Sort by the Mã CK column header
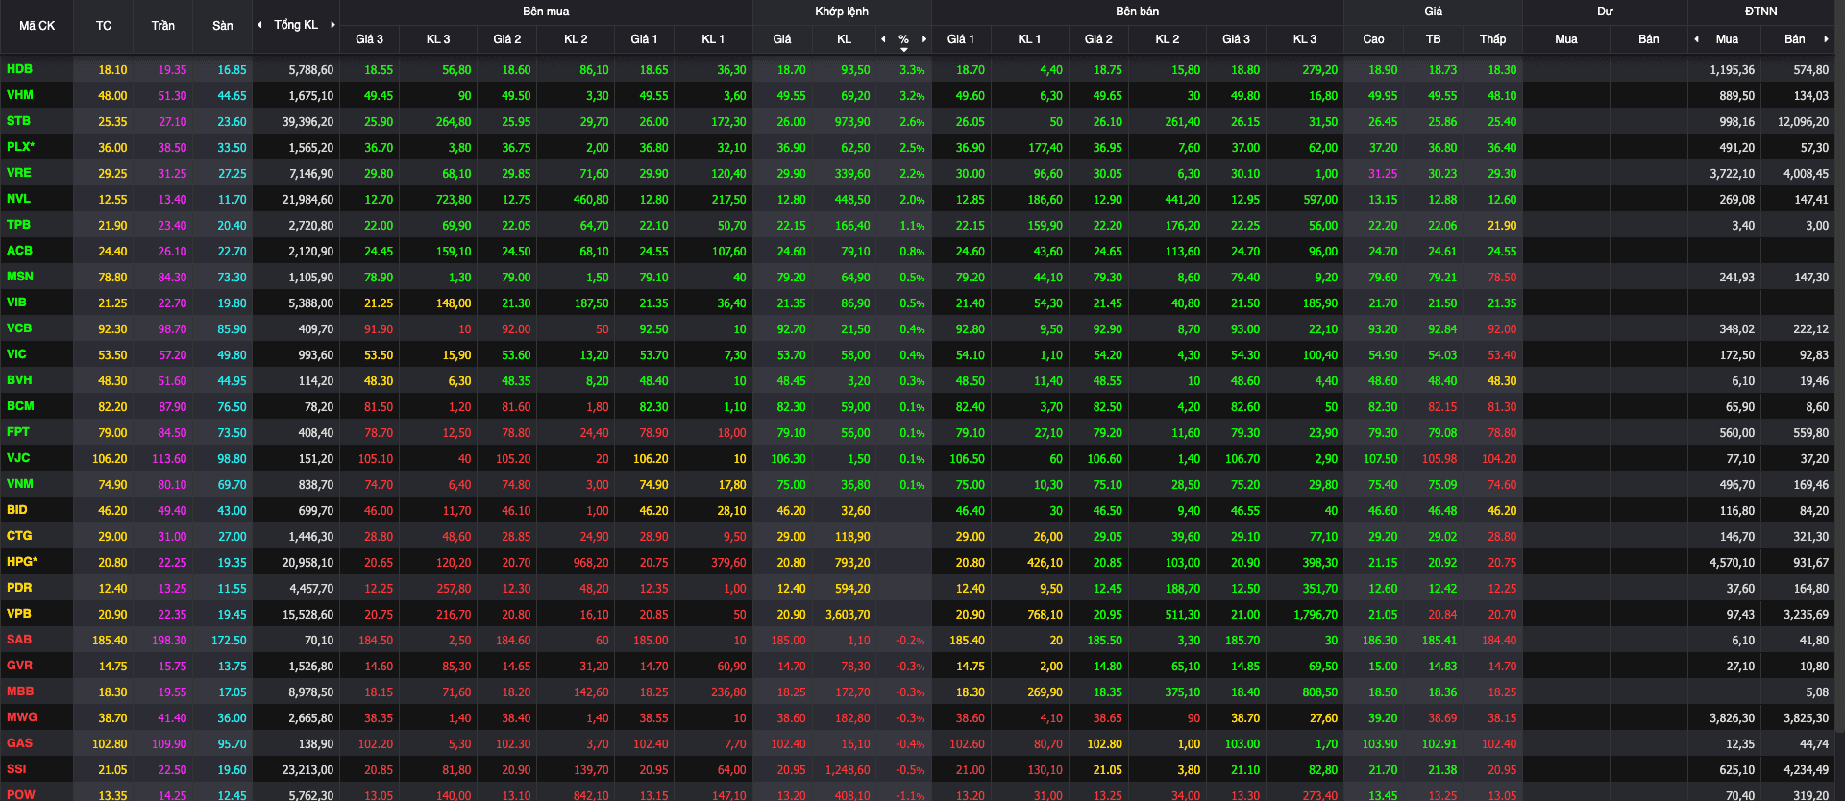Screen dimensions: 1845x801 (x=37, y=26)
